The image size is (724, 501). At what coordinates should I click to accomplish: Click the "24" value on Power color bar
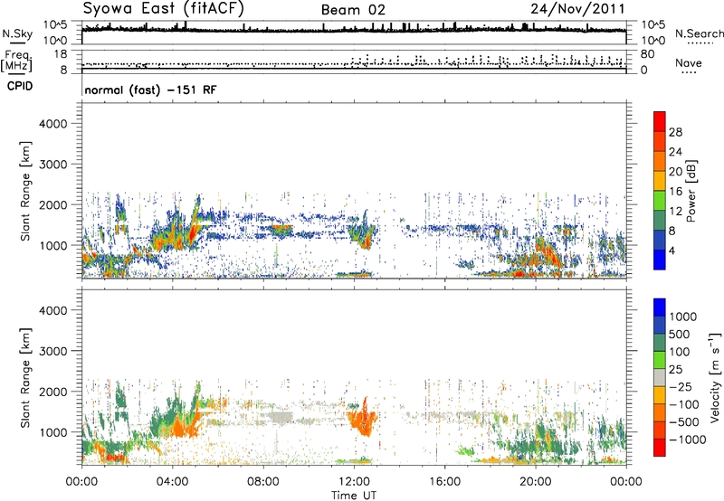click(675, 152)
